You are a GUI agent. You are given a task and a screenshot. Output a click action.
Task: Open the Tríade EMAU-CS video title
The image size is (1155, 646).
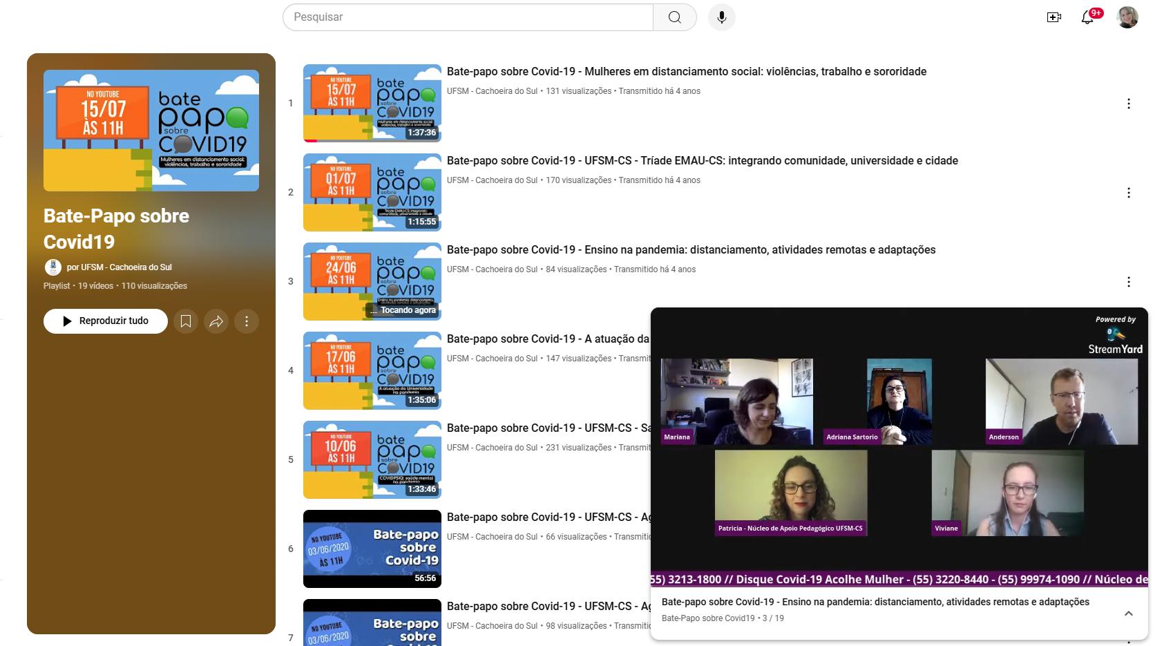coord(702,161)
